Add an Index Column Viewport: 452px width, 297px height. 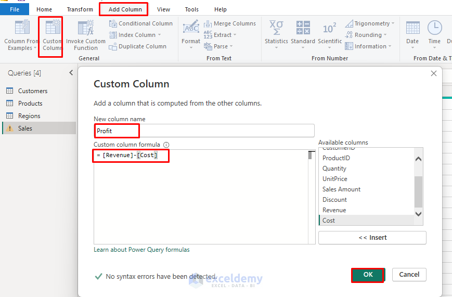(135, 35)
